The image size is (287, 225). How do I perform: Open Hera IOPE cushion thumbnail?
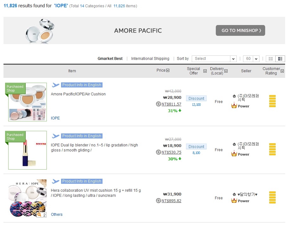(28, 198)
